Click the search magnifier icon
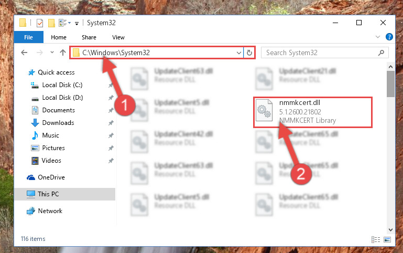The width and height of the screenshot is (403, 253). pos(381,53)
